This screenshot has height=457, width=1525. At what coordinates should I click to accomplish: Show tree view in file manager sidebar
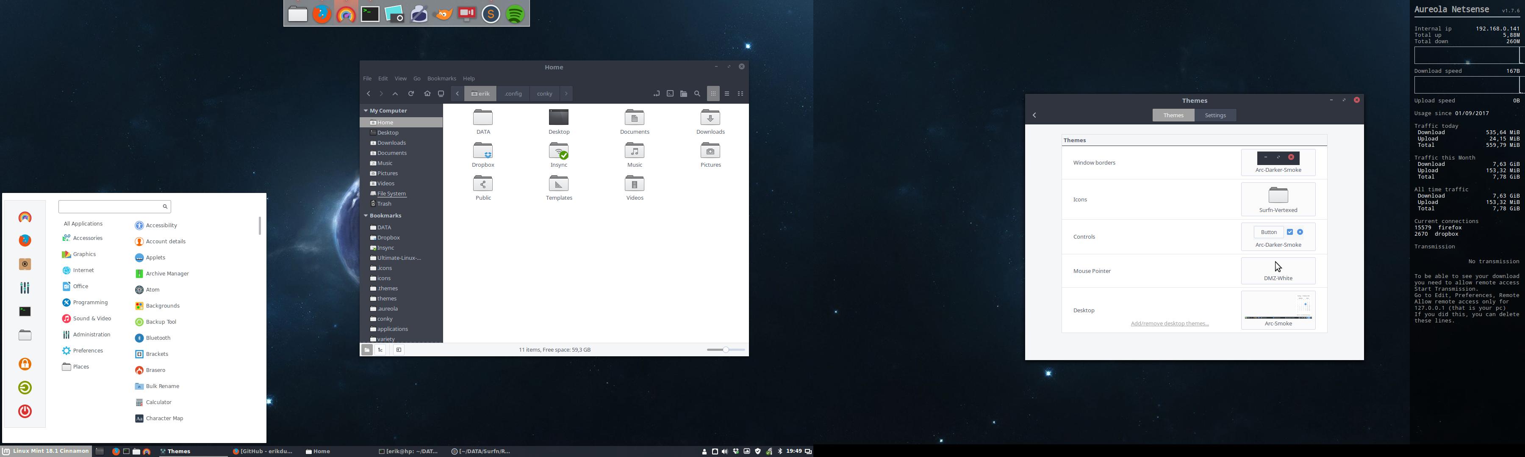point(381,350)
